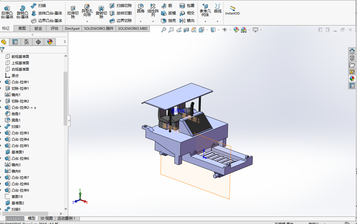Switch to the 评估 evaluate tab
Image resolution: width=357 pixels, height=224 pixels.
pyautogui.click(x=55, y=28)
